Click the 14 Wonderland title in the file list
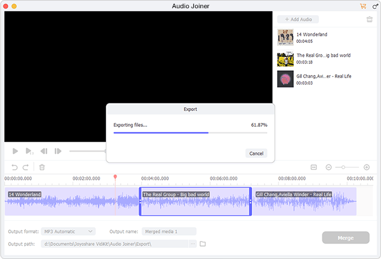The height and width of the screenshot is (259, 381). pos(312,34)
